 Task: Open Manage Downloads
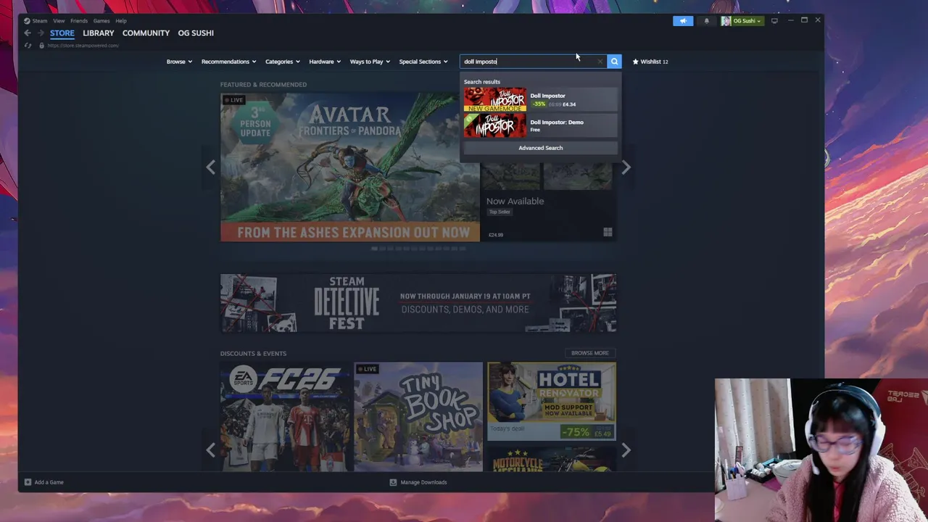(x=418, y=482)
